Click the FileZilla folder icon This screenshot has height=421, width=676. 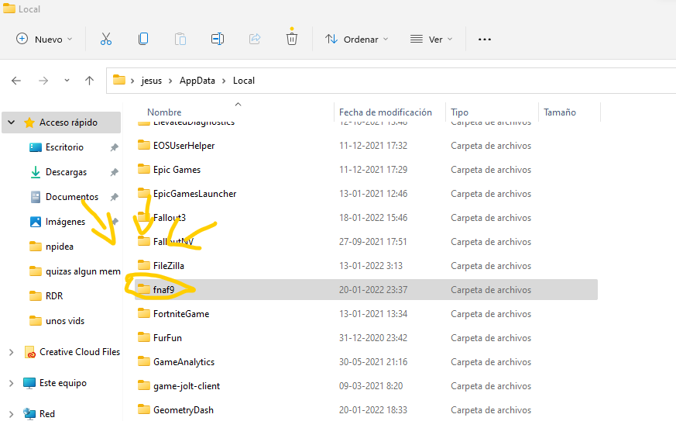click(x=144, y=264)
